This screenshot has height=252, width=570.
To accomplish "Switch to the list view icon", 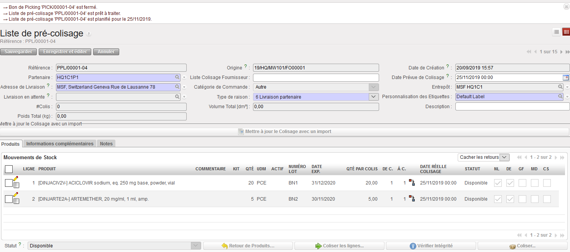I will (x=556, y=32).
